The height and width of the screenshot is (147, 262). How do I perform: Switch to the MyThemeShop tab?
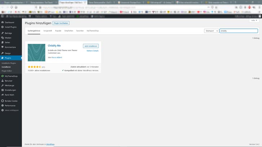(93, 31)
